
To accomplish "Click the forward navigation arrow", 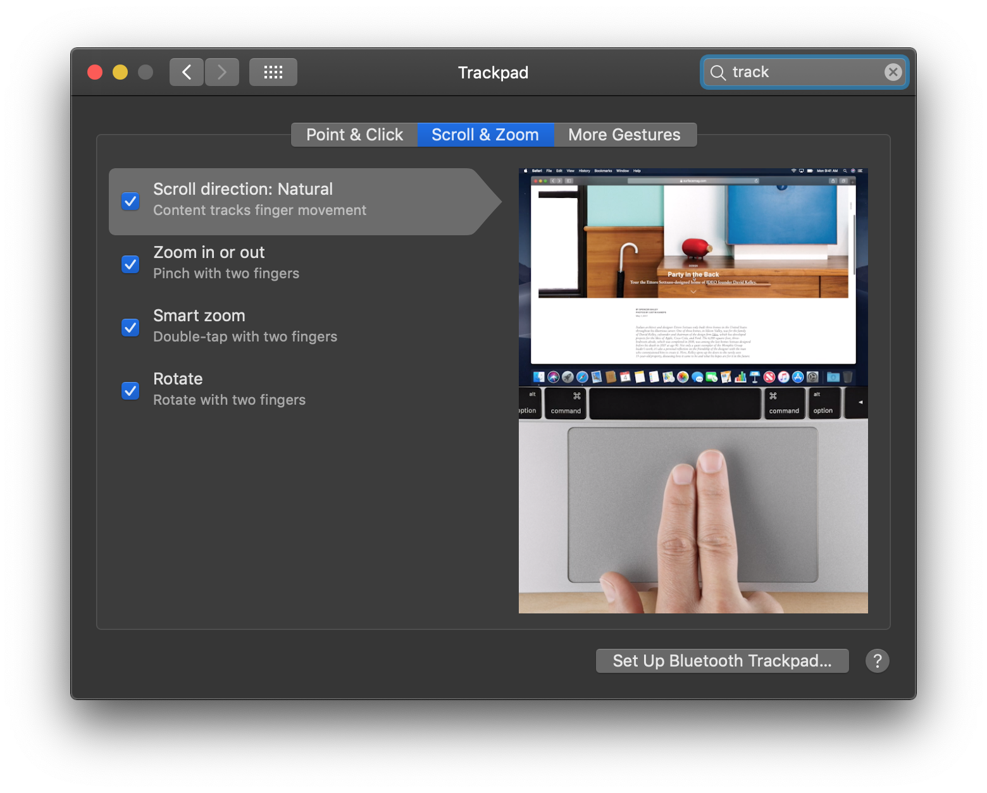I will point(221,71).
